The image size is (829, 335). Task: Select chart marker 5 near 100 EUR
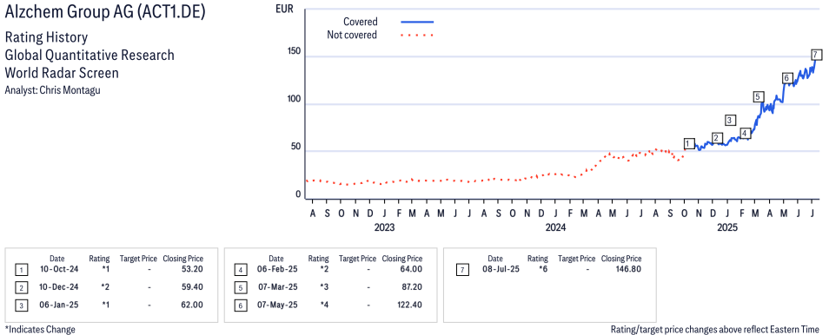pyautogui.click(x=759, y=96)
